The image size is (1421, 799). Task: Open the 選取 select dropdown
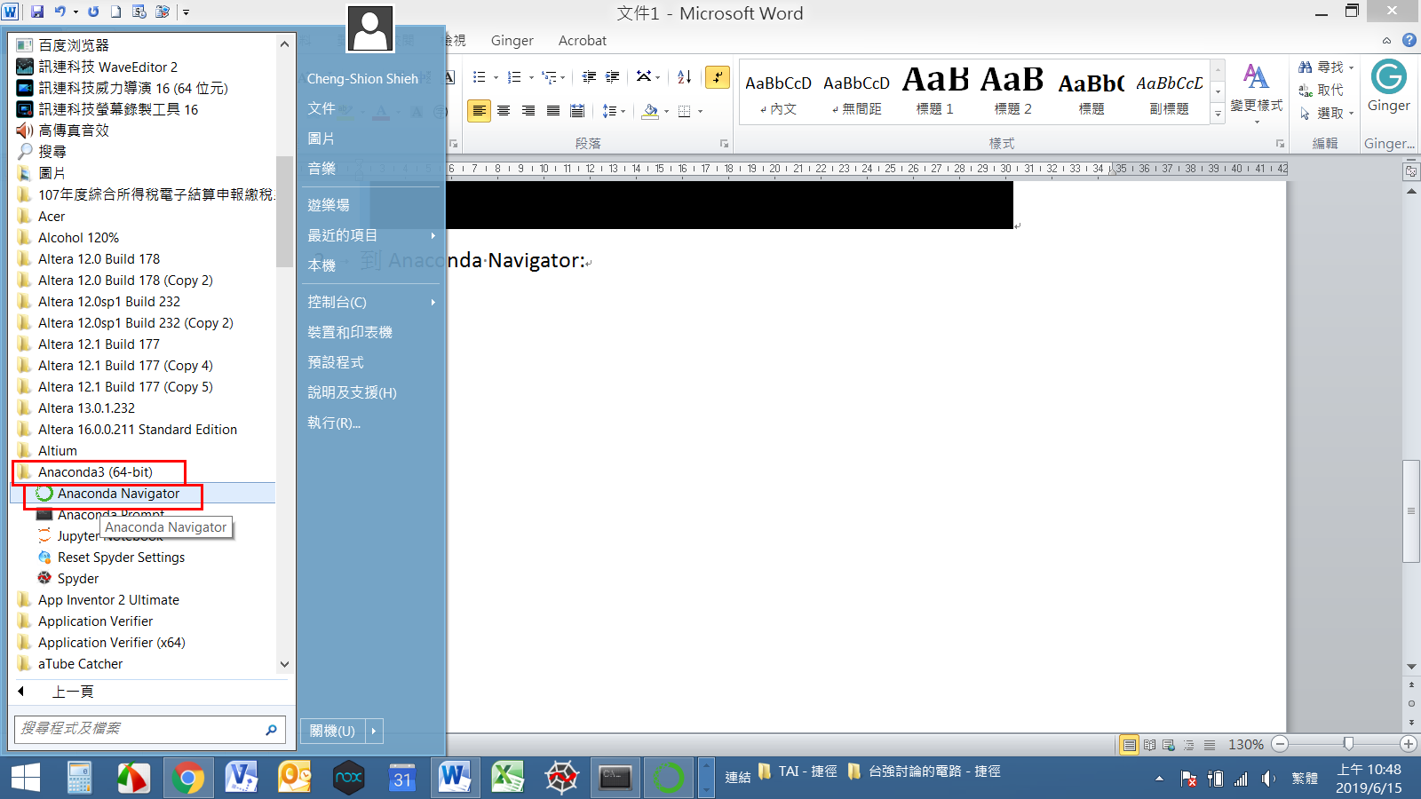coord(1327,113)
